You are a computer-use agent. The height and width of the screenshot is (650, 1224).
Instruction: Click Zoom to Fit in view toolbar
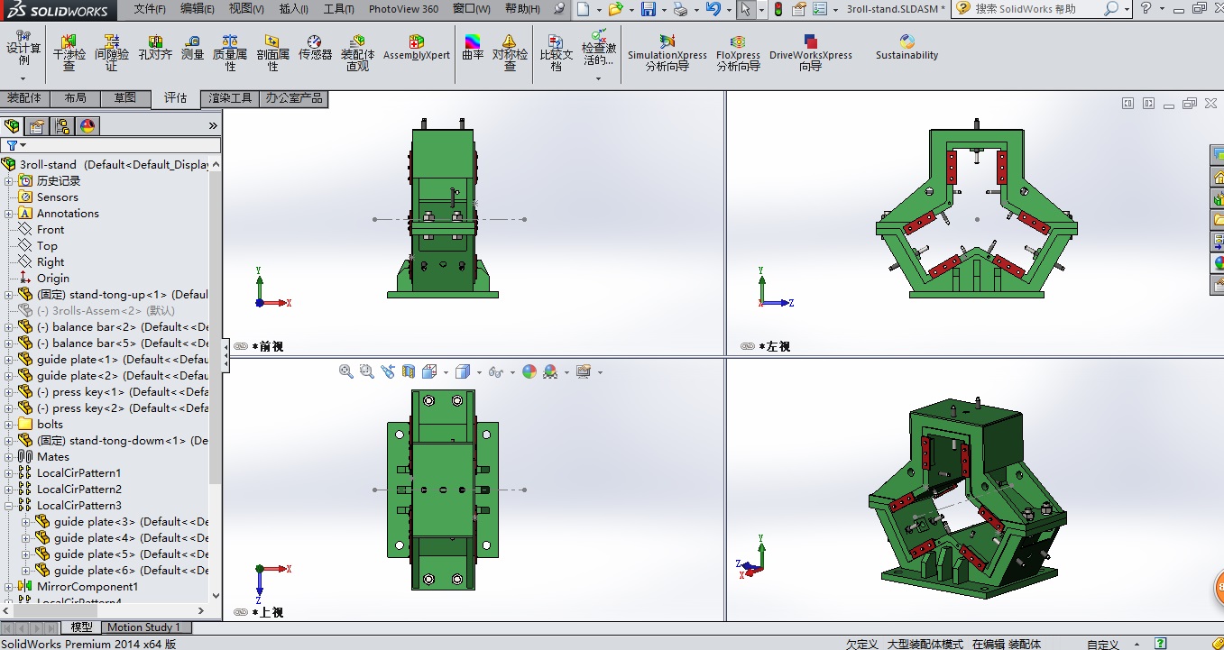tap(346, 371)
